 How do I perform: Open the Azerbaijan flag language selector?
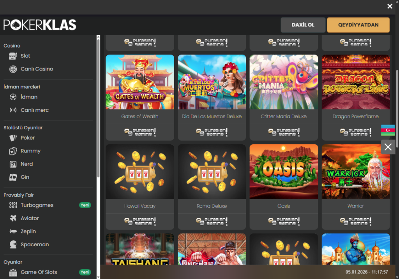click(x=388, y=130)
